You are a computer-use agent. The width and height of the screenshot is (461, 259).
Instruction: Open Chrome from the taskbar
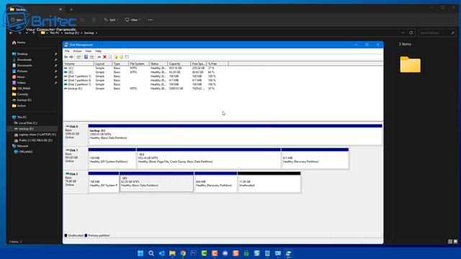[x=183, y=253]
